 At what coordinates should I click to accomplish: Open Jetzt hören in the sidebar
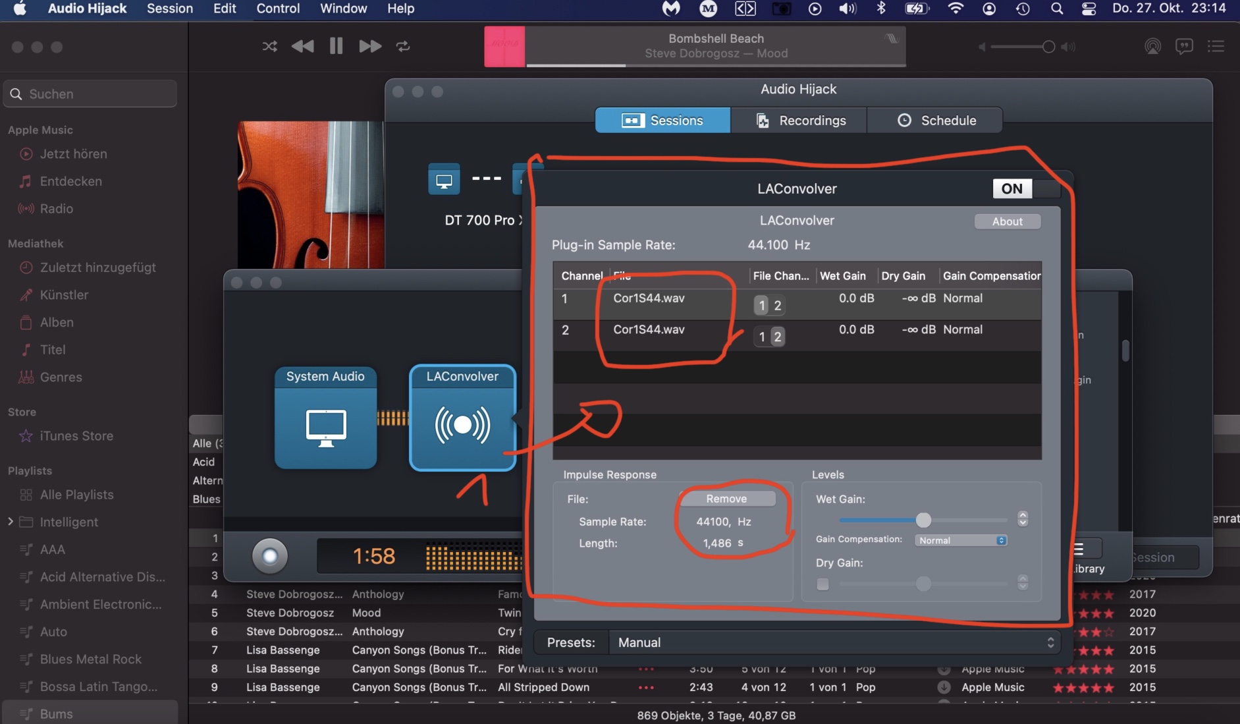pos(73,153)
